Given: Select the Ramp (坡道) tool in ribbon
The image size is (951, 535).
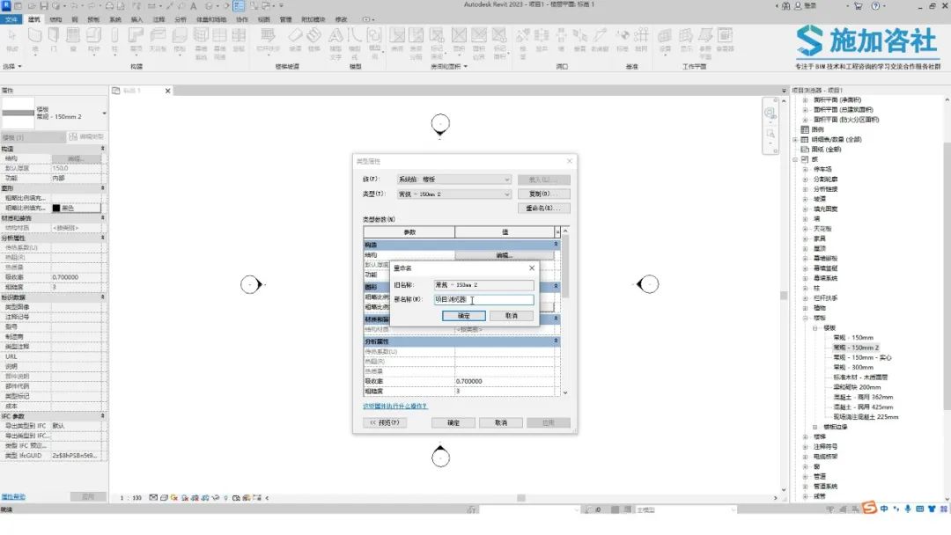Looking at the screenshot, I should tap(295, 40).
